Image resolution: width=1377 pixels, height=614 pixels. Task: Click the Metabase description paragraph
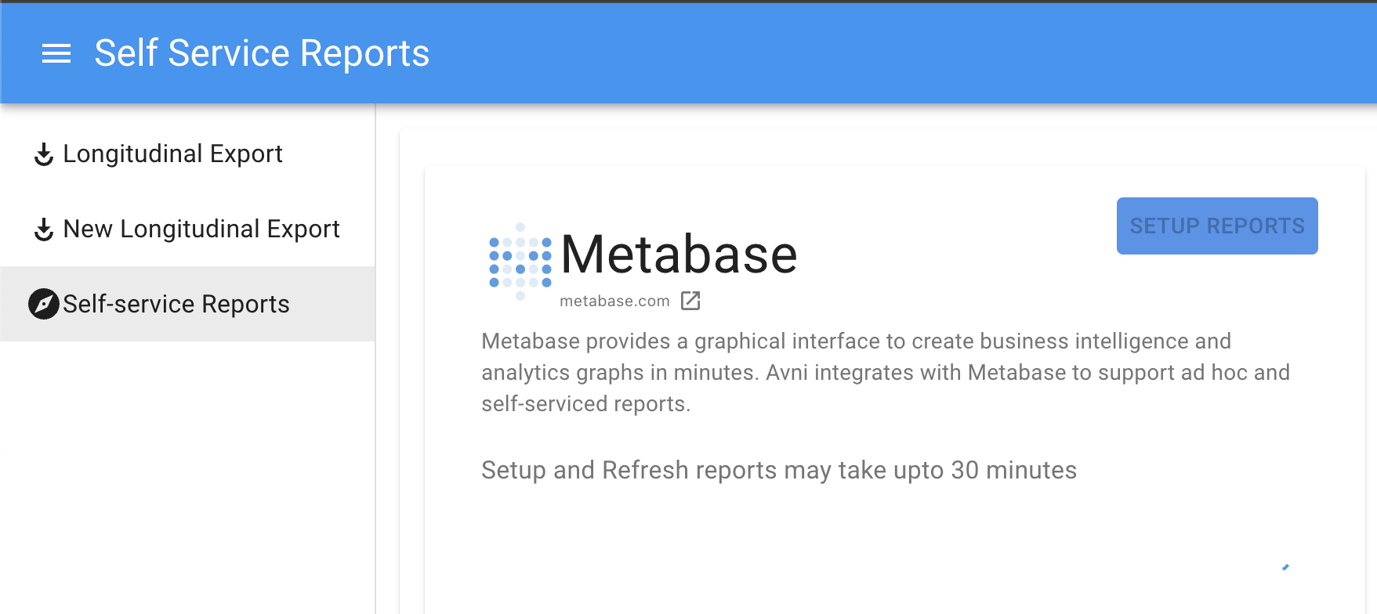pos(886,373)
